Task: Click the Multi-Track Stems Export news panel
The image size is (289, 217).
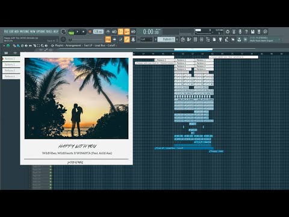Action: [x=263, y=39]
